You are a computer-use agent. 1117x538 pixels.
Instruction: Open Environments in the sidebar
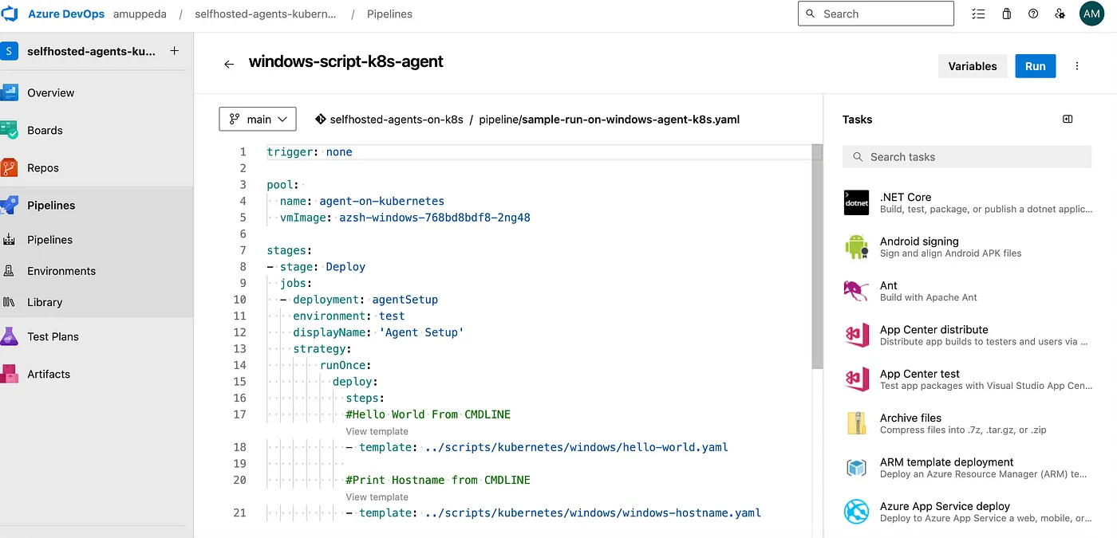[x=97, y=271]
